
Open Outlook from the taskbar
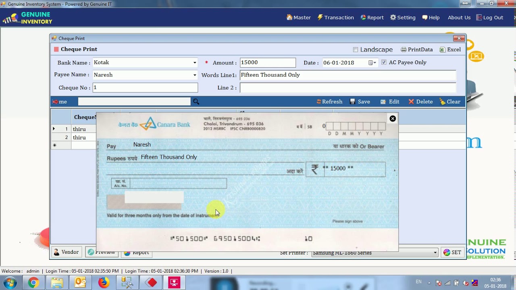click(80, 283)
